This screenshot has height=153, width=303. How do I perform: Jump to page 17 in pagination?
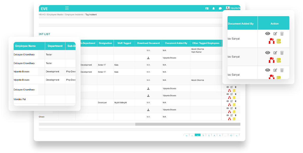(231, 136)
